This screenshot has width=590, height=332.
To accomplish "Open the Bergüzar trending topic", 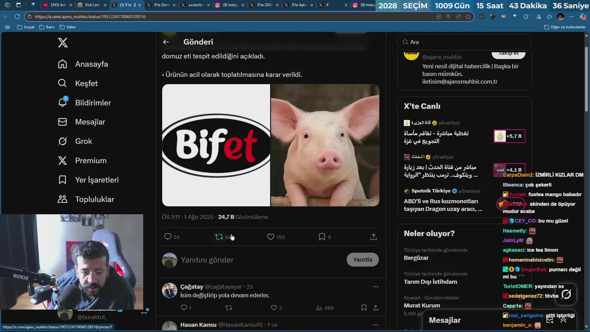I will coord(416,258).
